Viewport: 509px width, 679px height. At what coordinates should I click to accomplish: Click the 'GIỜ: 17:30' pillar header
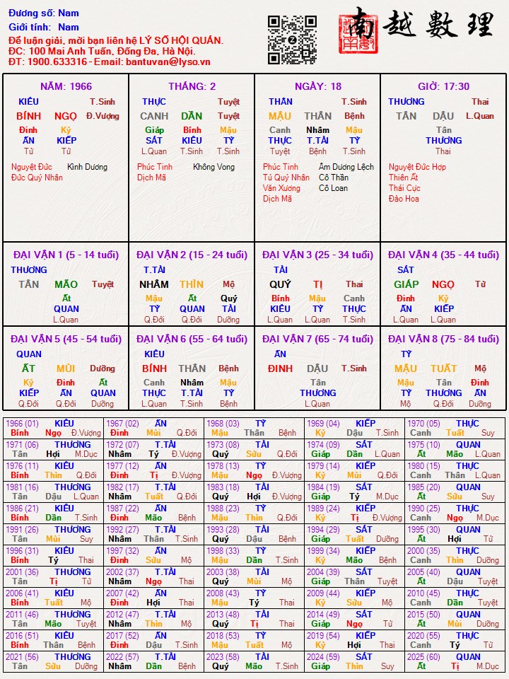pos(444,86)
